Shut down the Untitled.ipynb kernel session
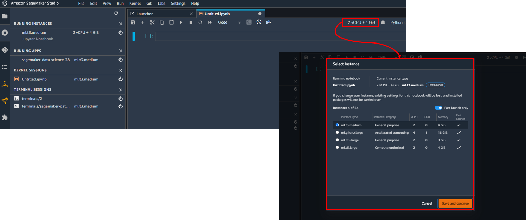Screen dimensions: 526x220 tap(121, 79)
